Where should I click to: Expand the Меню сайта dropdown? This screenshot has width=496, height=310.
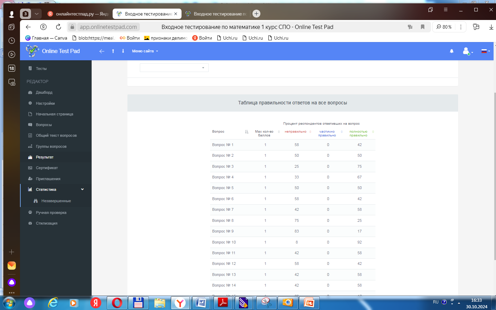pyautogui.click(x=145, y=51)
